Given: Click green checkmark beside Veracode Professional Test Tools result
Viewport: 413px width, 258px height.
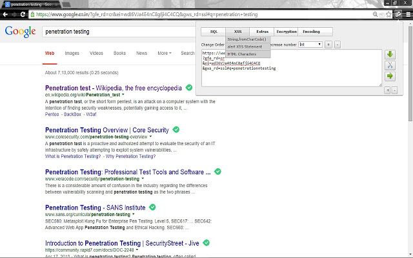Looking at the screenshot, I should (x=217, y=172).
